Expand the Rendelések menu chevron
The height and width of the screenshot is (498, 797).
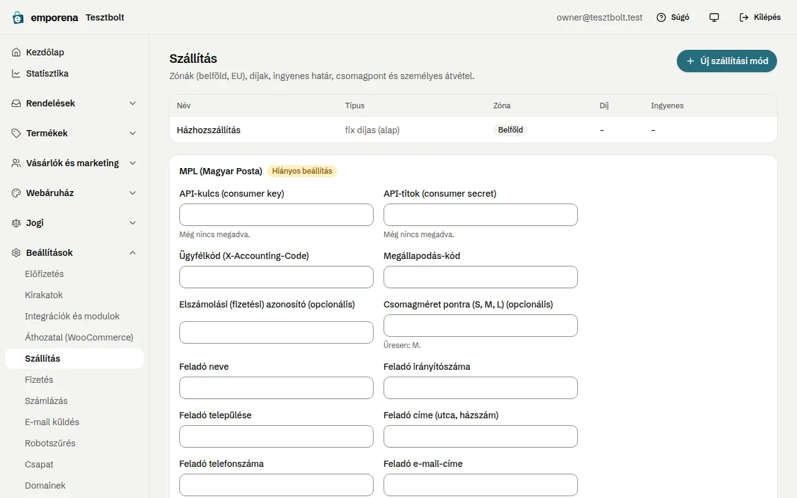[133, 103]
